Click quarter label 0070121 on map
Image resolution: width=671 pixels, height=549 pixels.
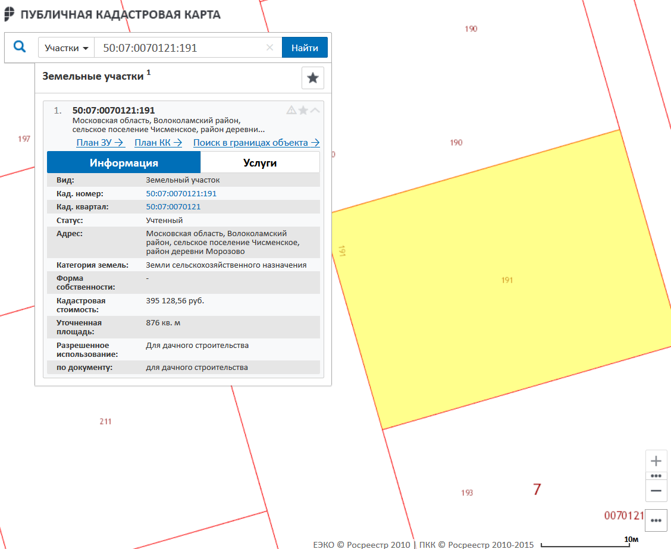[624, 516]
